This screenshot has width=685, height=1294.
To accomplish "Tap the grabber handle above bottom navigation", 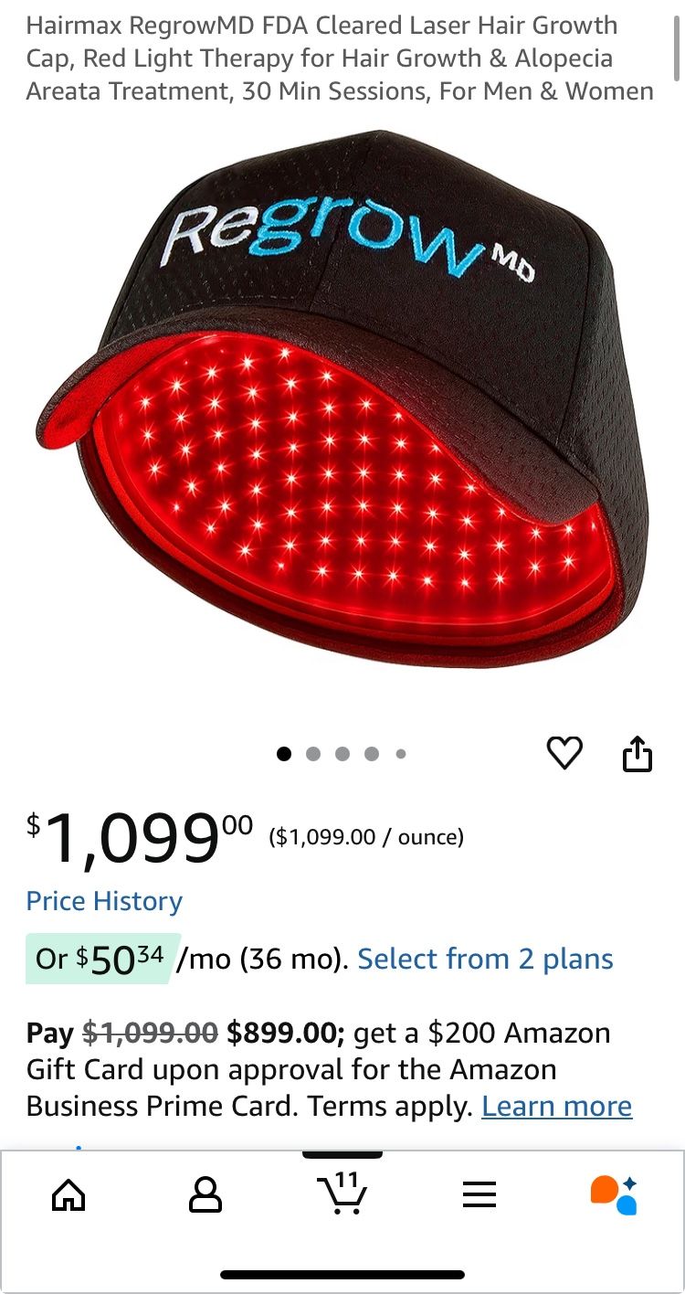I will [342, 1154].
